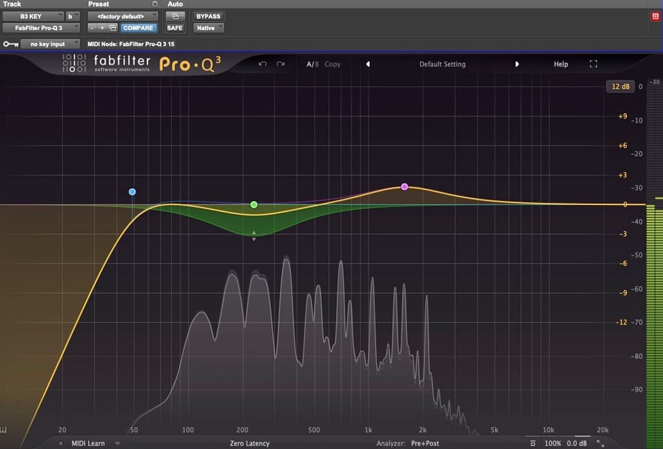Image resolution: width=663 pixels, height=449 pixels.
Task: Go to previous preset arrow
Action: (368, 64)
